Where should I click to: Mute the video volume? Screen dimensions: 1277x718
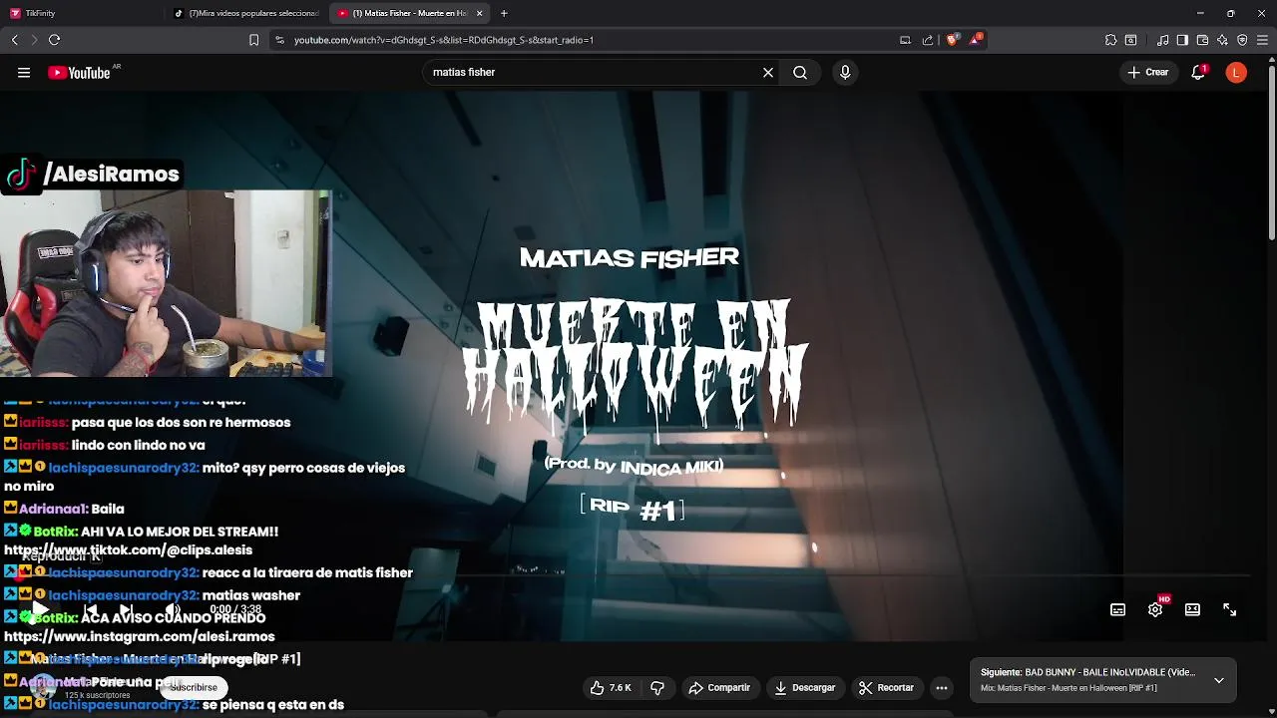click(173, 609)
